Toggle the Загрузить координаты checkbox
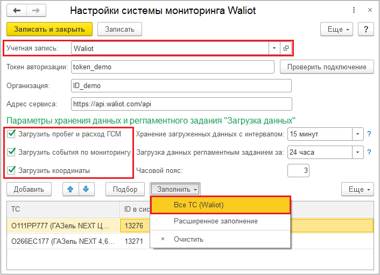The image size is (380, 275). [11, 170]
